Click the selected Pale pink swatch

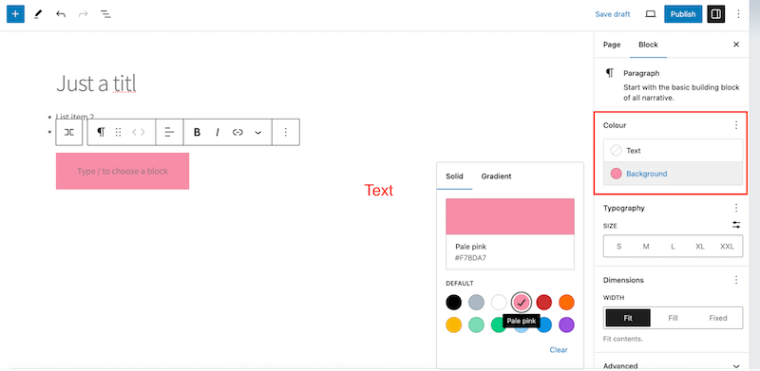click(x=521, y=303)
